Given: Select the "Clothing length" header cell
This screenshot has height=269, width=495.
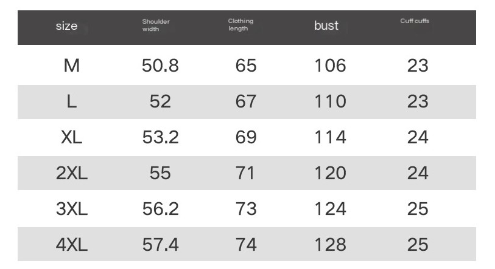Looking at the screenshot, I should 241,26.
